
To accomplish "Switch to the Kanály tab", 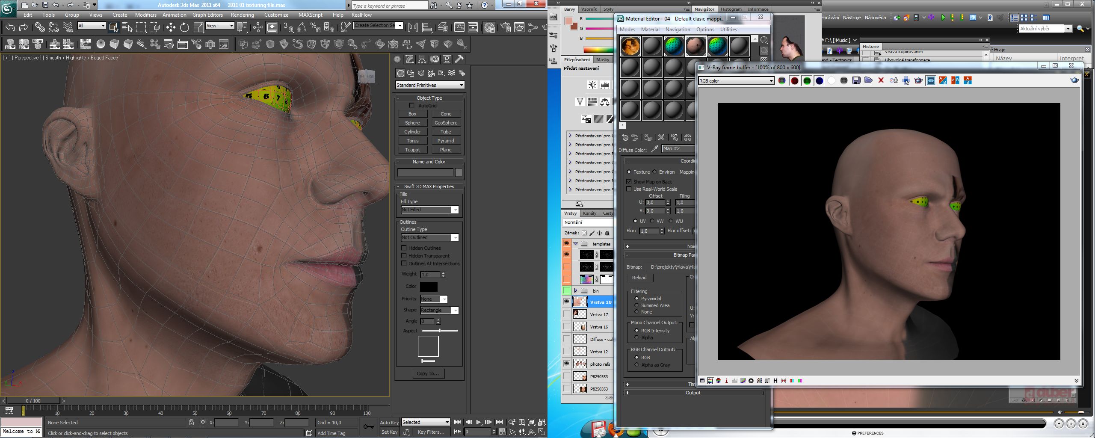I will click(589, 213).
